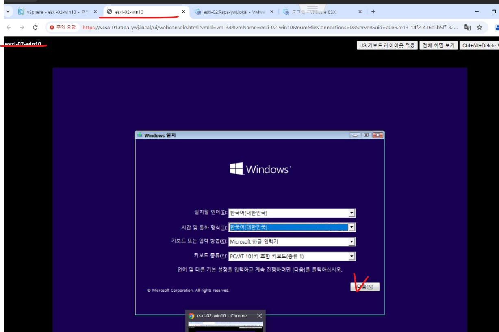Image resolution: width=499 pixels, height=332 pixels.
Task: Open the Chrome profile avatar
Action: 497,28
